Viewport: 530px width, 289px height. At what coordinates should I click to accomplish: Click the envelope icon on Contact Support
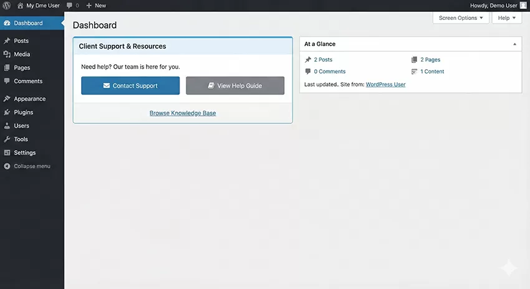[x=107, y=85]
